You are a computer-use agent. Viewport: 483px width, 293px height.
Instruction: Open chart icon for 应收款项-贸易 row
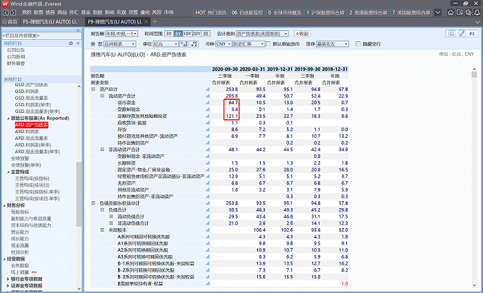[x=207, y=123]
